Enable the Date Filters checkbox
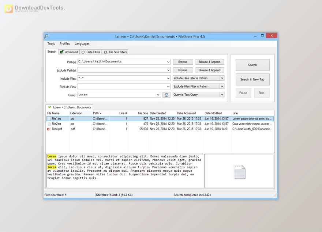This screenshot has height=232, width=322. pyautogui.click(x=83, y=52)
